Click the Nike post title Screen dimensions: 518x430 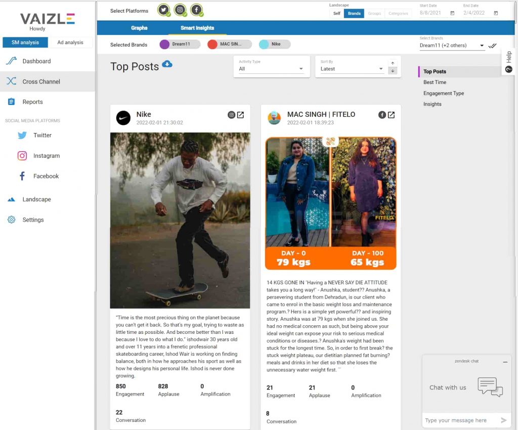click(x=144, y=114)
